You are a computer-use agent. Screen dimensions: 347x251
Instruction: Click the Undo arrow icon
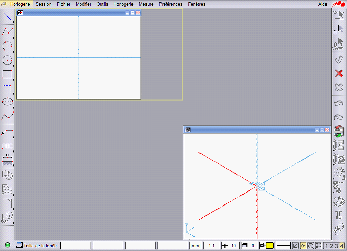coord(338,103)
